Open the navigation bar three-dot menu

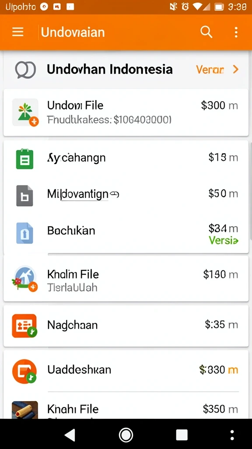tap(232, 435)
